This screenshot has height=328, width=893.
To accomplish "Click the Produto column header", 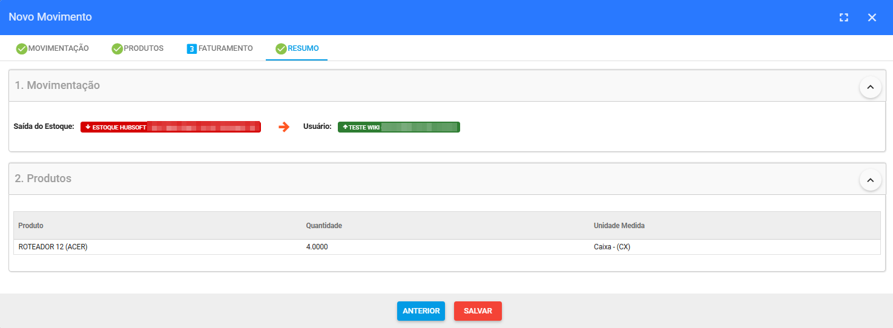I will click(31, 226).
